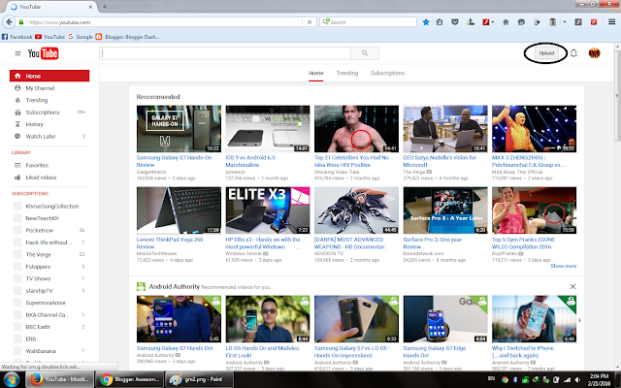Open Surface Pro 3 A Year Later thumbnail
This screenshot has width=621, height=388.
point(445,210)
